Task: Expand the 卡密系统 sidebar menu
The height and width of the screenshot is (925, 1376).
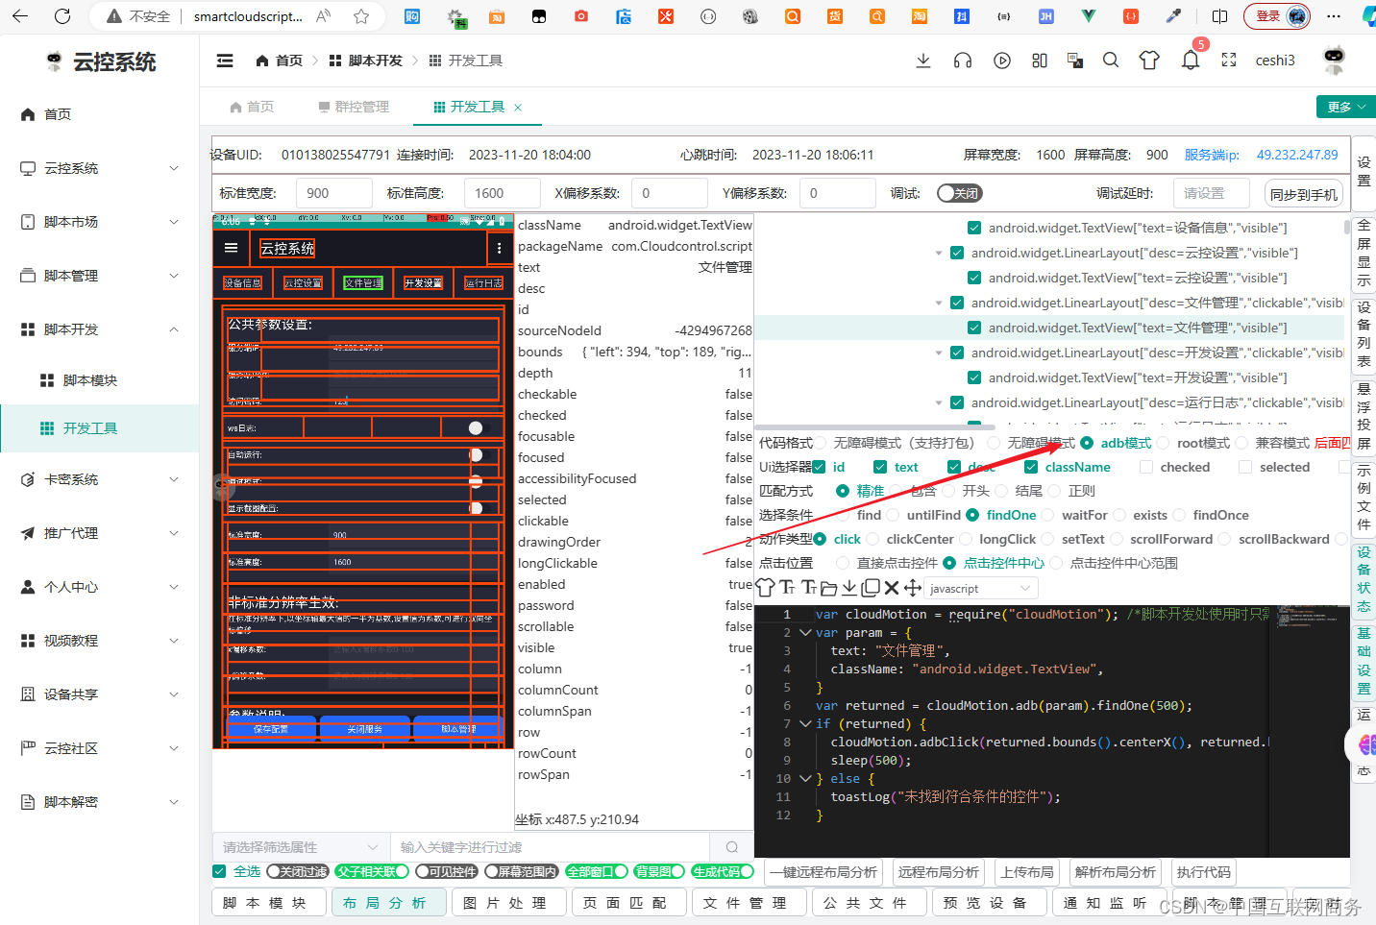Action: (x=100, y=479)
